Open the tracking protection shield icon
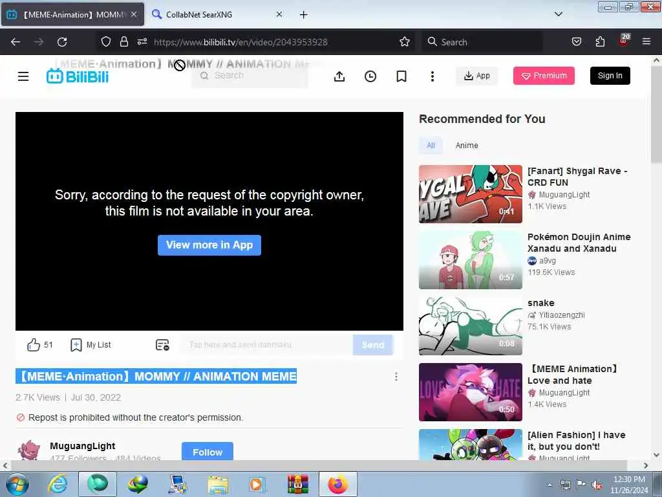 [106, 41]
